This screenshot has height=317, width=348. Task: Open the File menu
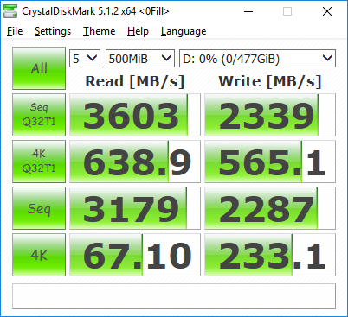(x=15, y=31)
